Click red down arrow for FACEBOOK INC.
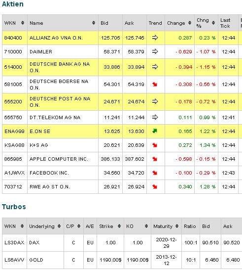The image size is (242, 272). click(155, 173)
